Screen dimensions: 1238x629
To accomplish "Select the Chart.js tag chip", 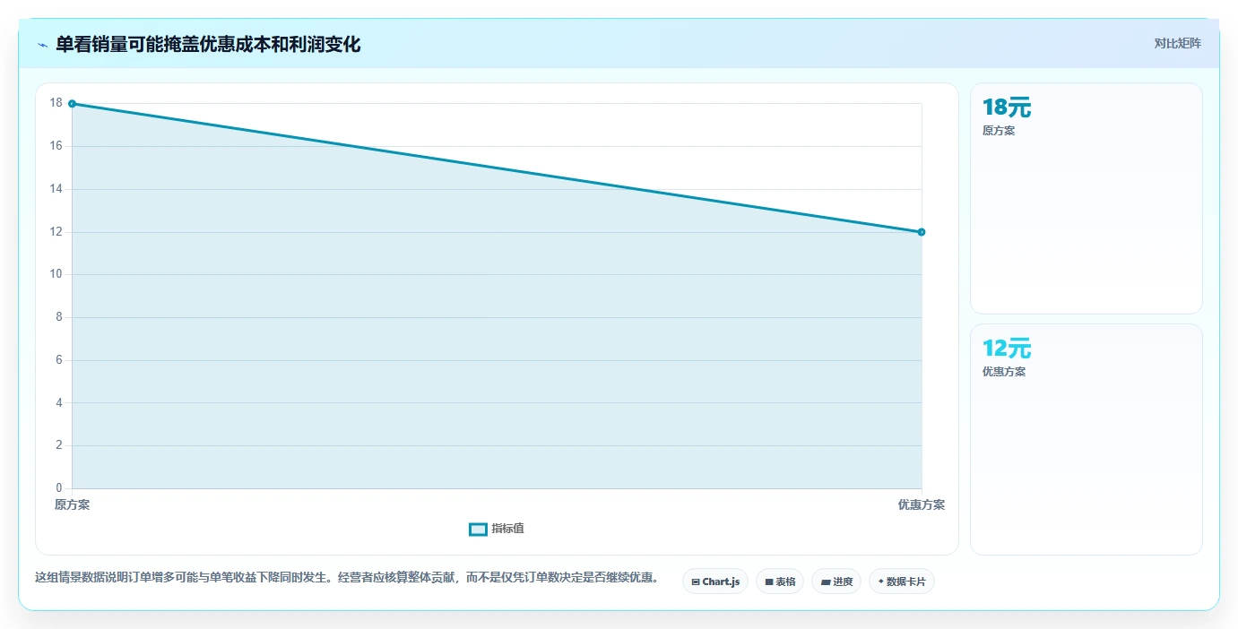I will coord(715,582).
